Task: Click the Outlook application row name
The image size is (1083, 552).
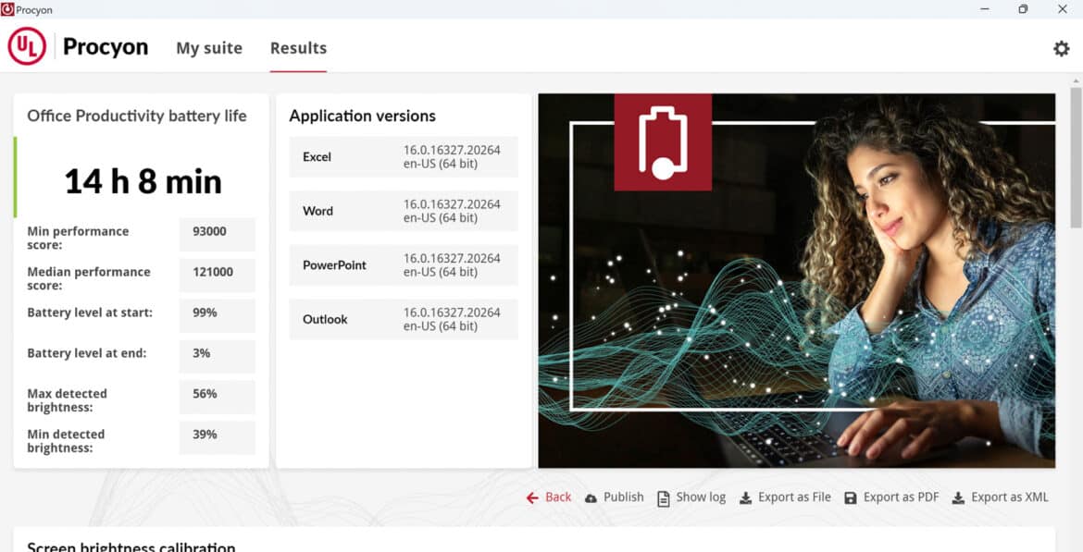Action: click(325, 320)
